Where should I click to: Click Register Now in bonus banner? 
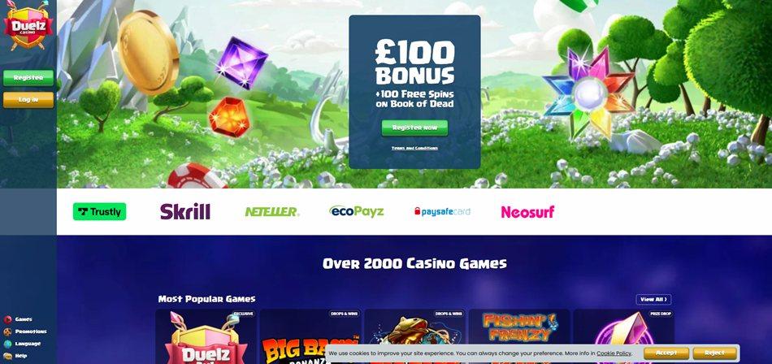point(414,128)
